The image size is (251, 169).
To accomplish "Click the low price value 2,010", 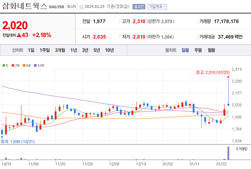I will [139, 37].
